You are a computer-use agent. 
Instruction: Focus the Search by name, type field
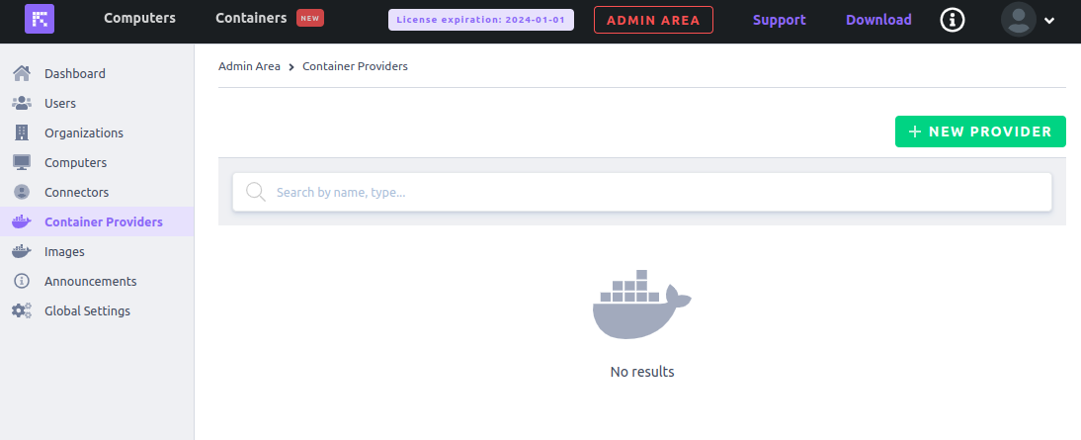coord(642,192)
